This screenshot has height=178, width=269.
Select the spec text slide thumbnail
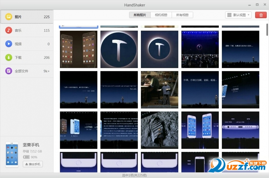coord(119,130)
